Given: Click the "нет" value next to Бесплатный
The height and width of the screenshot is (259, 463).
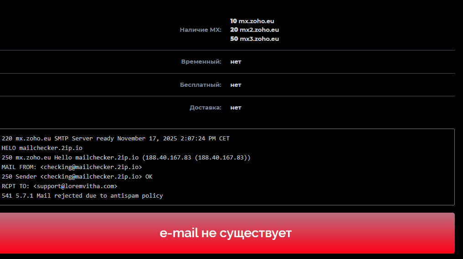Looking at the screenshot, I should tap(236, 85).
